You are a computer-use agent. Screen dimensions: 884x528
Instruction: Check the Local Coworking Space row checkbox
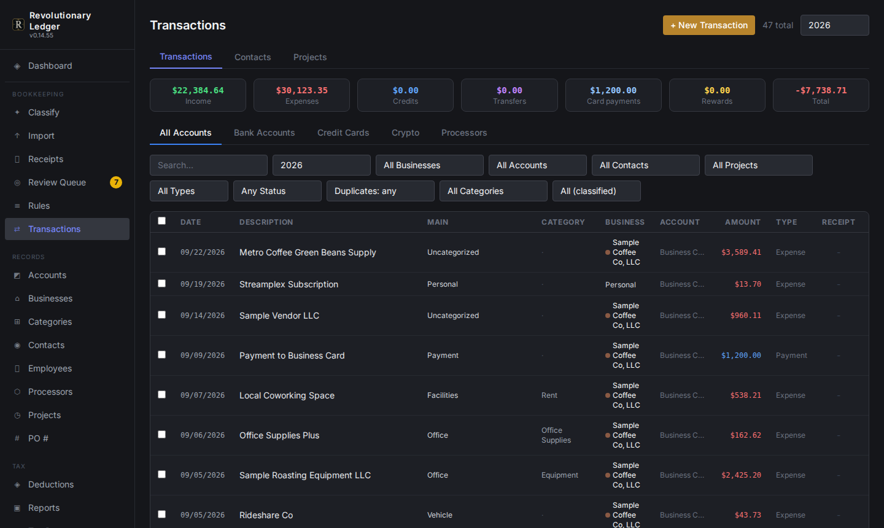click(x=162, y=395)
